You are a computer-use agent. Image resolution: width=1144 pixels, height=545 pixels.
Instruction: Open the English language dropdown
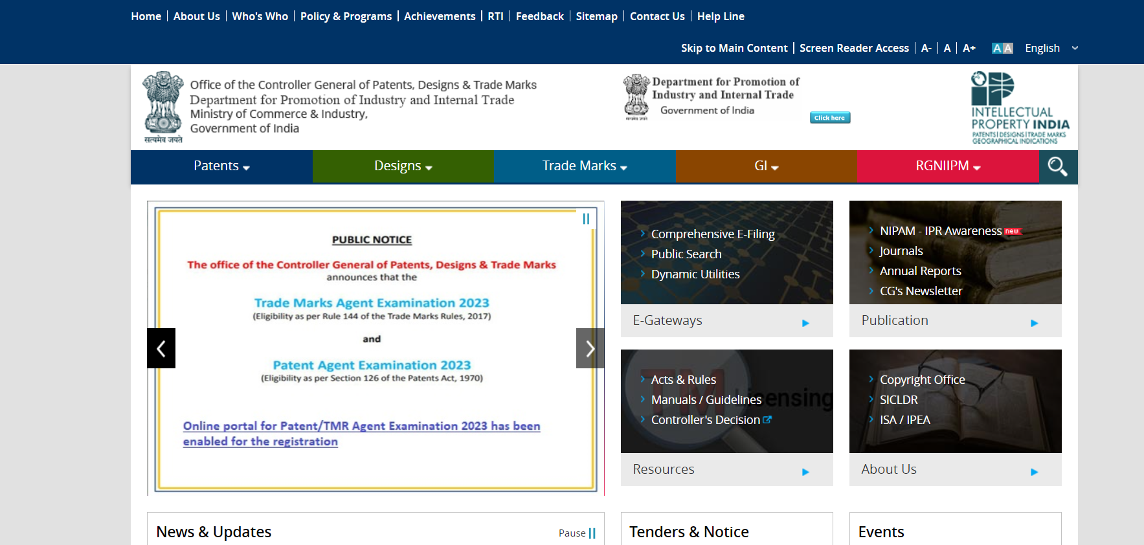click(1051, 48)
